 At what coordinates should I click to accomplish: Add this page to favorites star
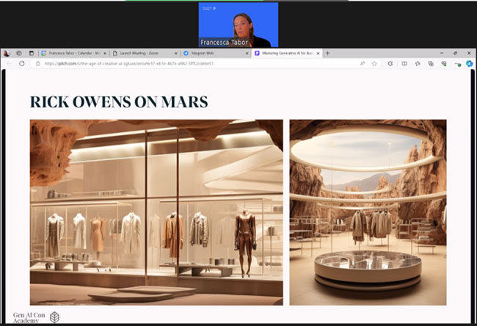coord(374,64)
